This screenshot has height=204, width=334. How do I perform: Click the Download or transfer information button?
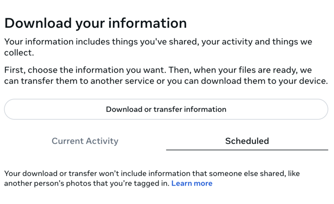tap(166, 109)
